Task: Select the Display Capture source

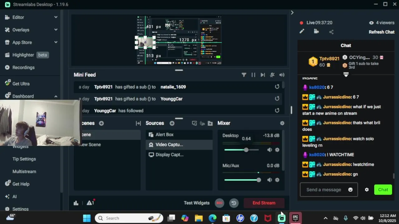Action: 179,155
